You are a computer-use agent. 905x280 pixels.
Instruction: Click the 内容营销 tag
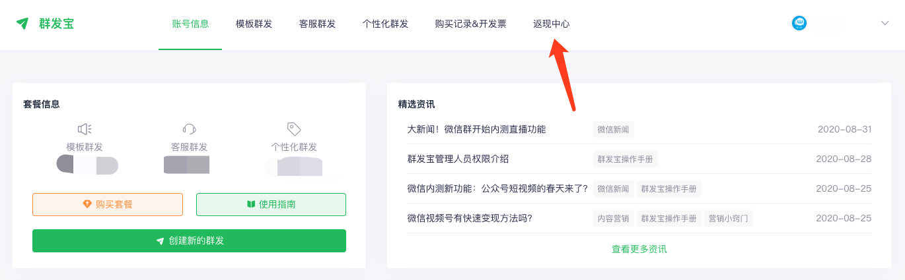[x=614, y=218]
